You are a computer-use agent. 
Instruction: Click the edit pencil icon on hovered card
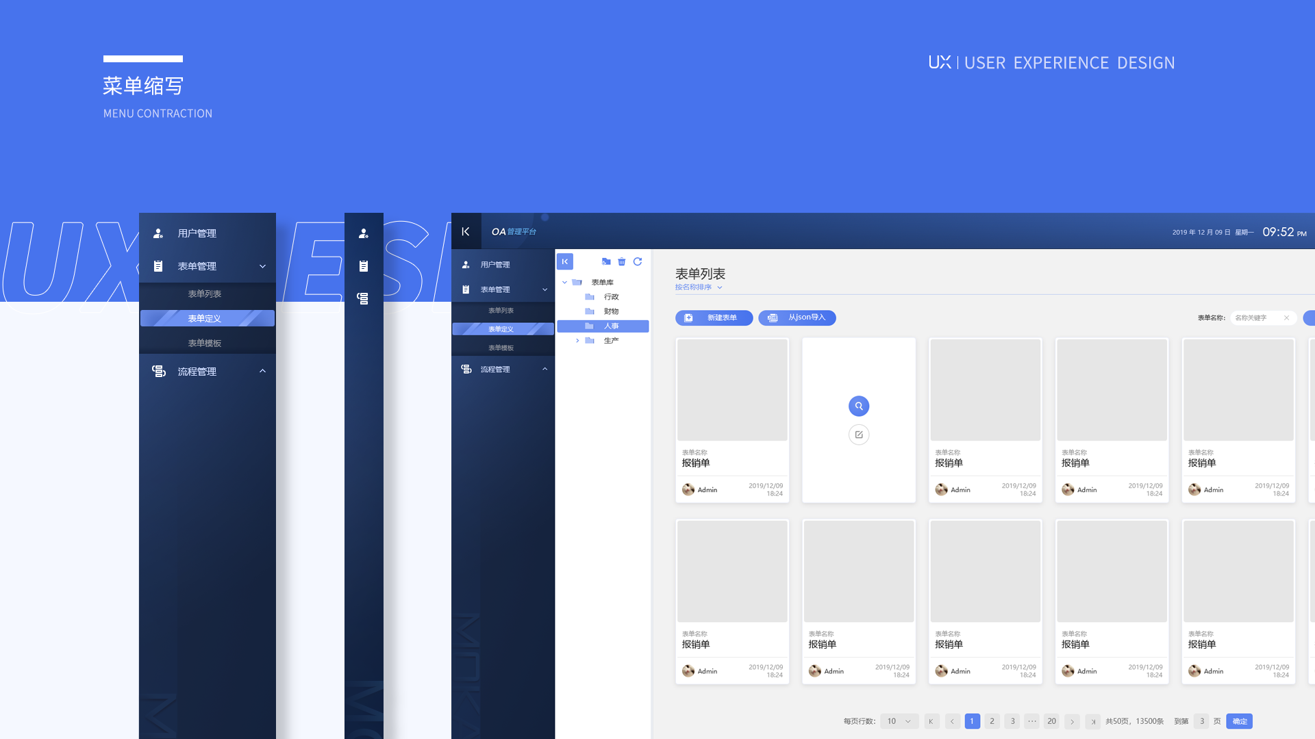859,435
